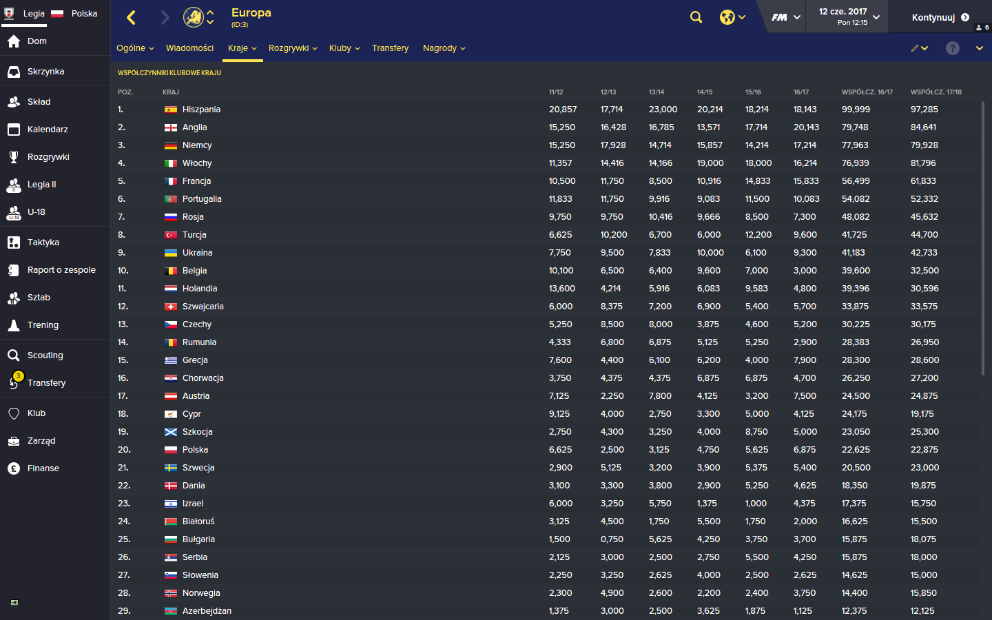Open the Wiadomości tab
Screen dimensions: 992x620
click(189, 48)
